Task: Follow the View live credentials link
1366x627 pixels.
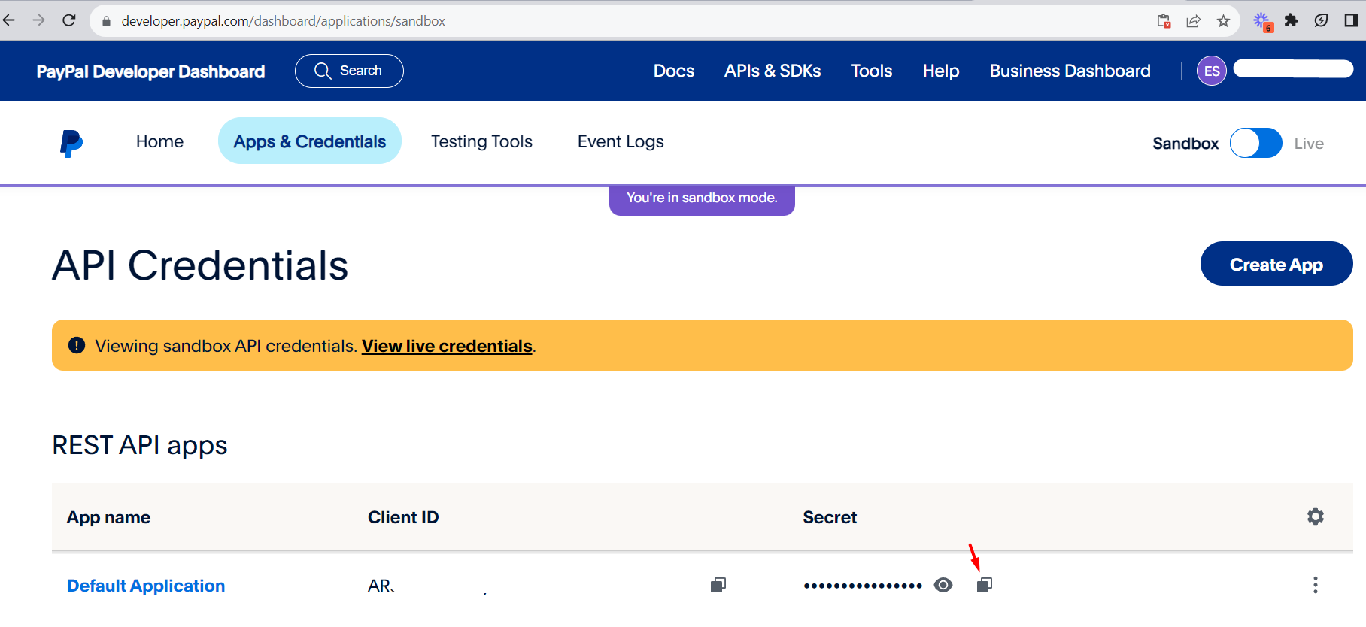Action: [x=447, y=346]
